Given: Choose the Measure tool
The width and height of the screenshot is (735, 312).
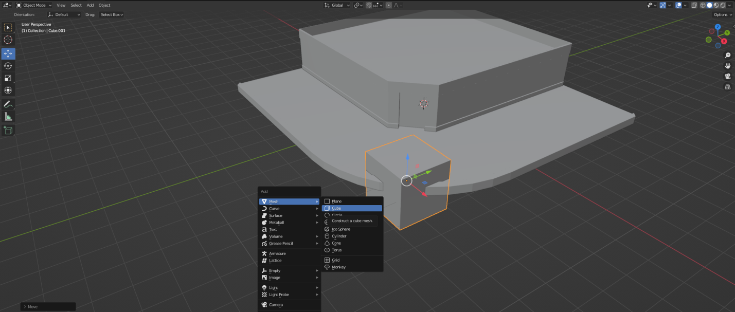Looking at the screenshot, I should point(8,117).
